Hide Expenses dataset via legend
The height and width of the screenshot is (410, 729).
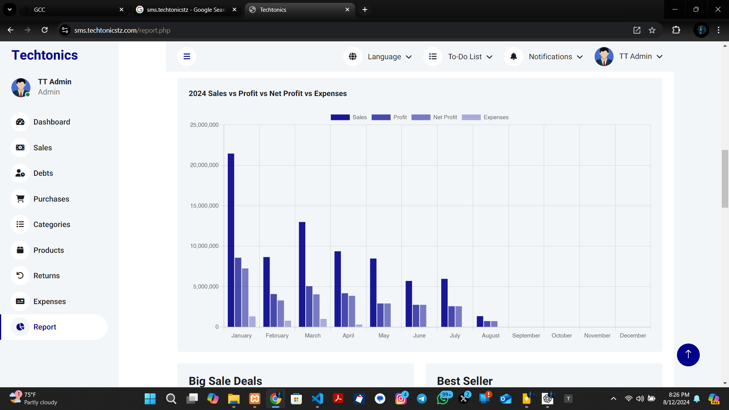(x=495, y=117)
